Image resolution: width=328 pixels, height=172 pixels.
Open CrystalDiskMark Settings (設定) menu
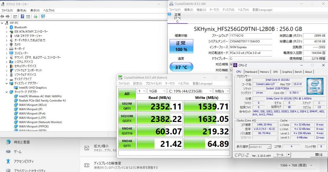tap(138, 83)
